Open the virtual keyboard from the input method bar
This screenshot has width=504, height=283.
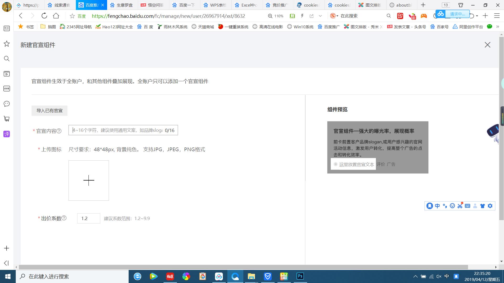468,206
